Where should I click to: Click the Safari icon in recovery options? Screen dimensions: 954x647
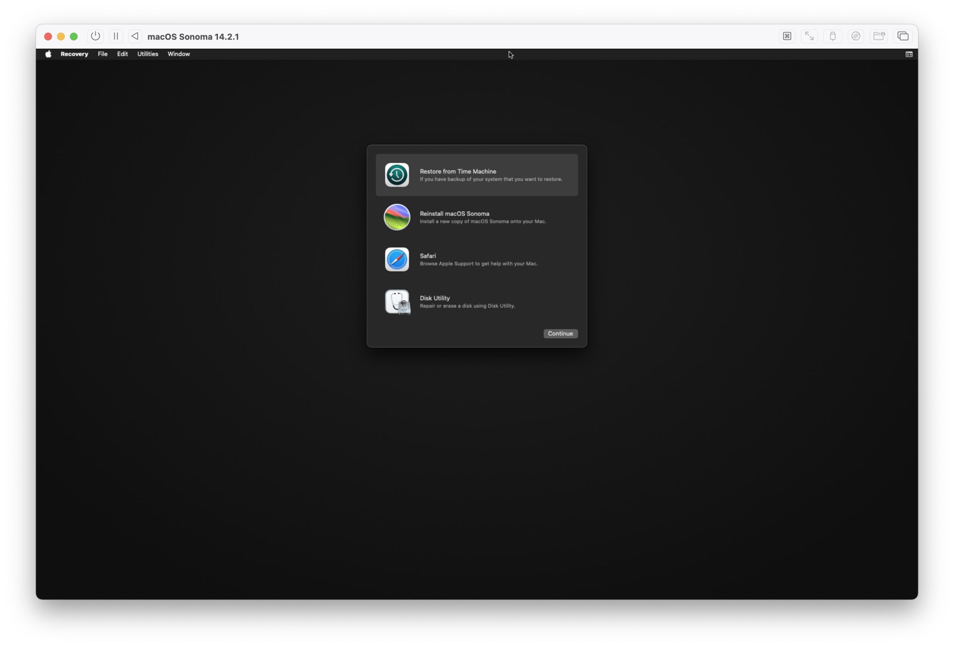397,259
